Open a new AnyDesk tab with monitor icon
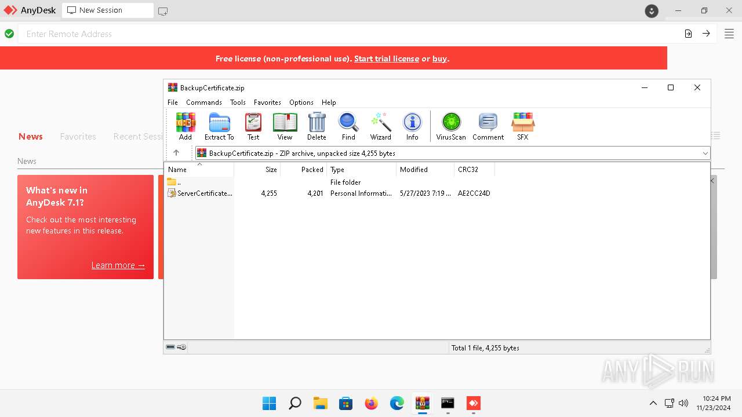 (x=163, y=11)
